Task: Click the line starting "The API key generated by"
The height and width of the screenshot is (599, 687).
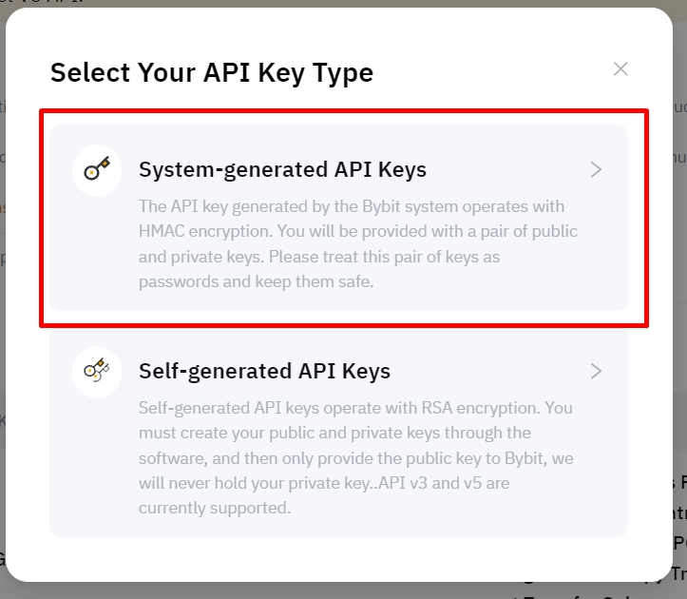Action: click(352, 206)
